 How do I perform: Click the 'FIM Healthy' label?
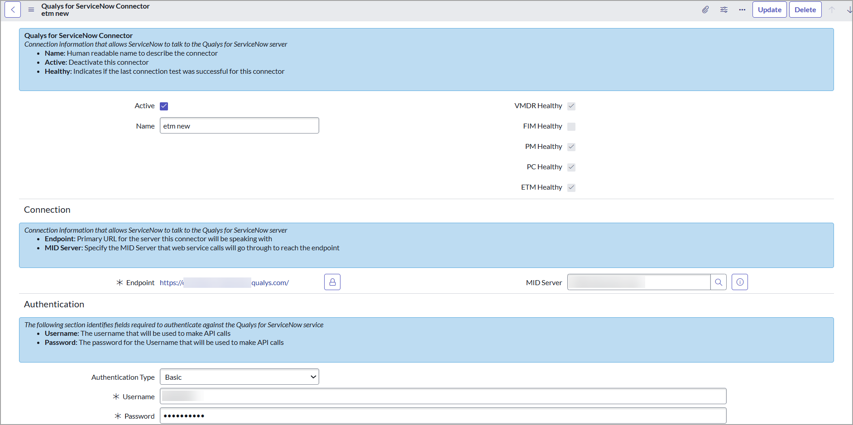point(542,126)
